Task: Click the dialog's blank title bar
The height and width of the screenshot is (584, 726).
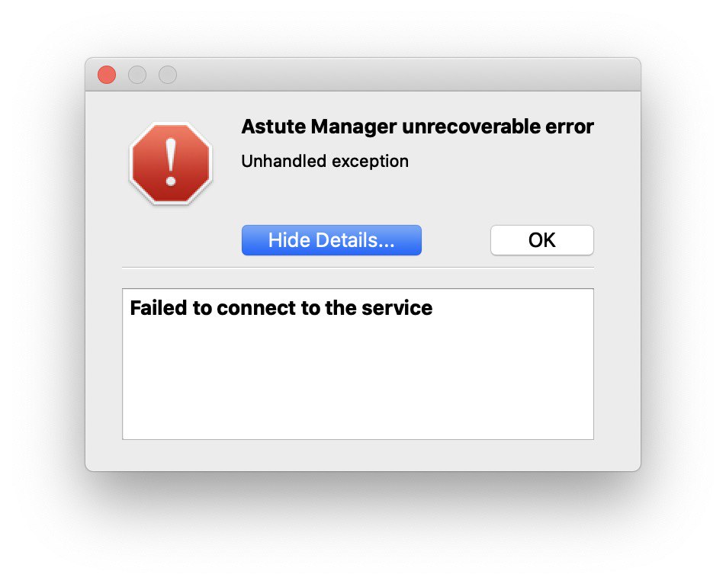Action: [x=407, y=75]
